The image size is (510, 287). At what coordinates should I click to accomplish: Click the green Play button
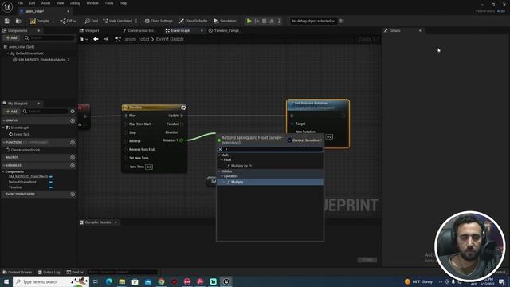pyautogui.click(x=249, y=21)
